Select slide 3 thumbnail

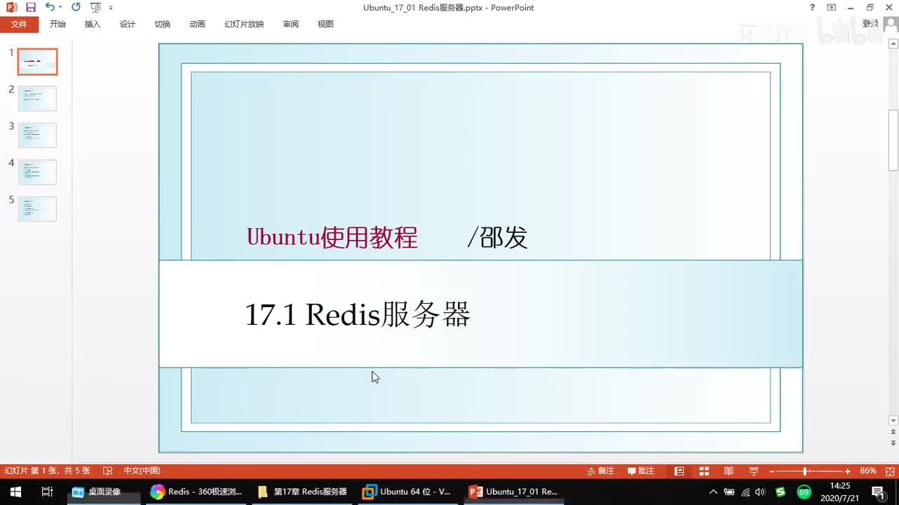click(x=37, y=135)
